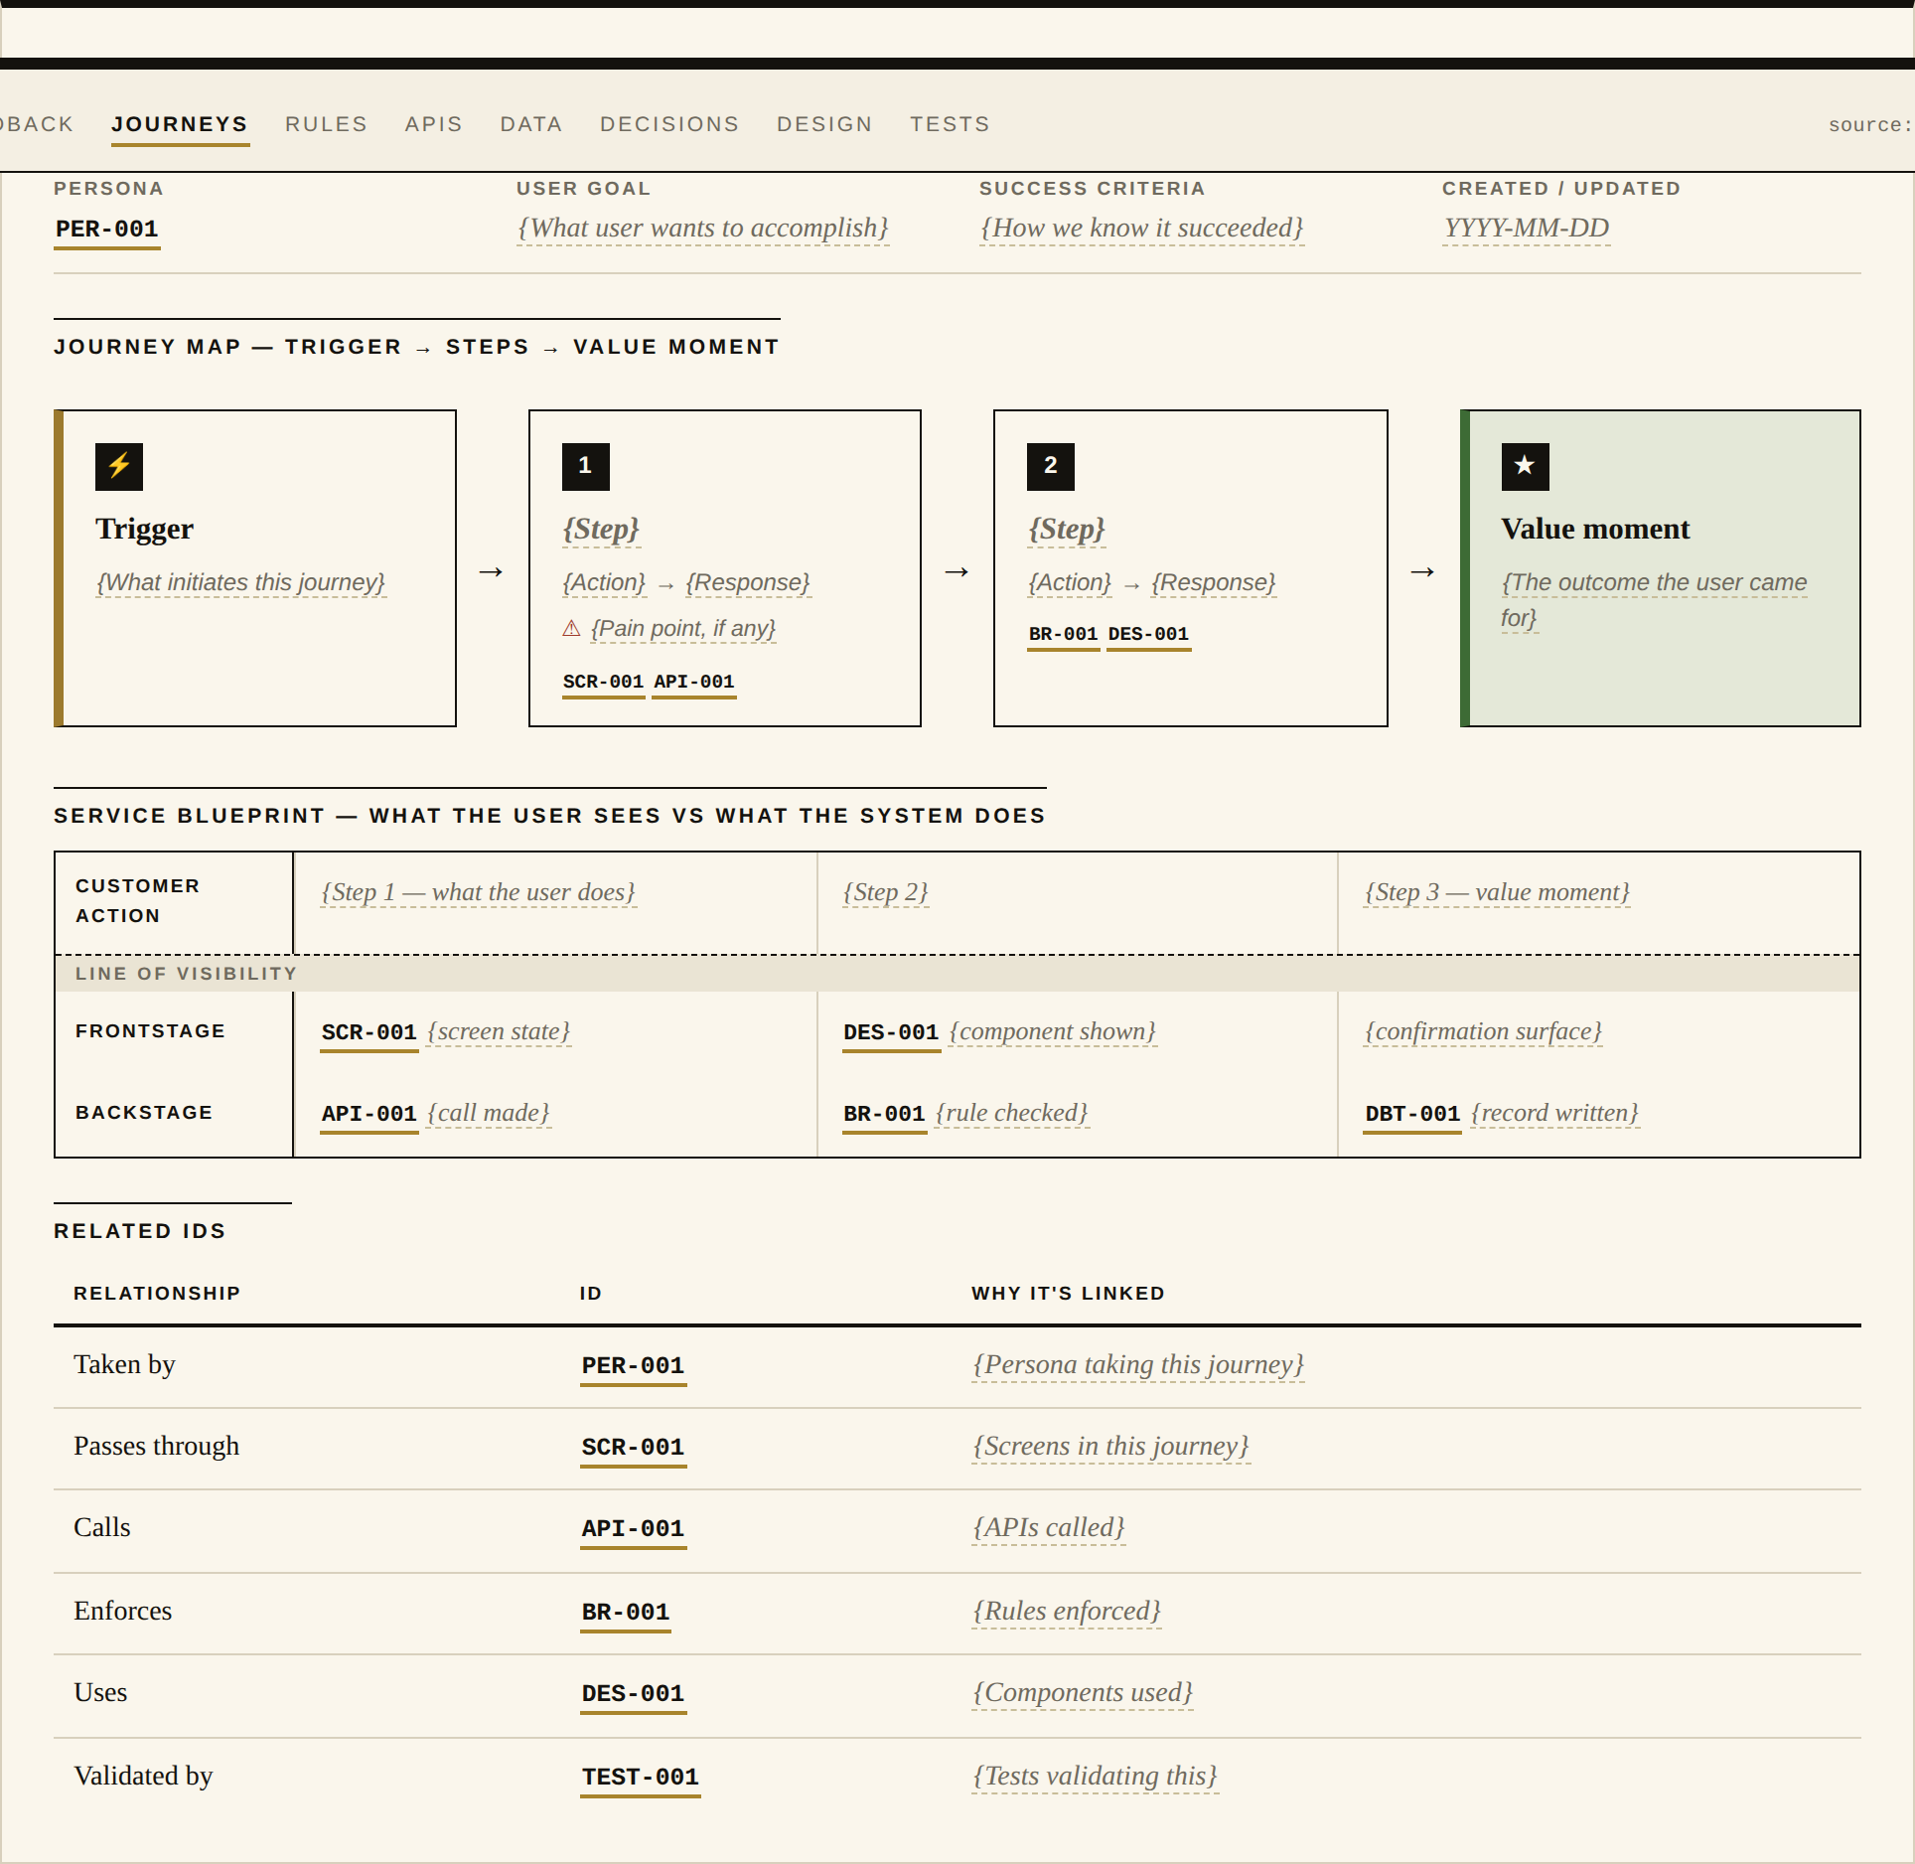Open DES-001 link in step 2 card

click(x=1149, y=635)
